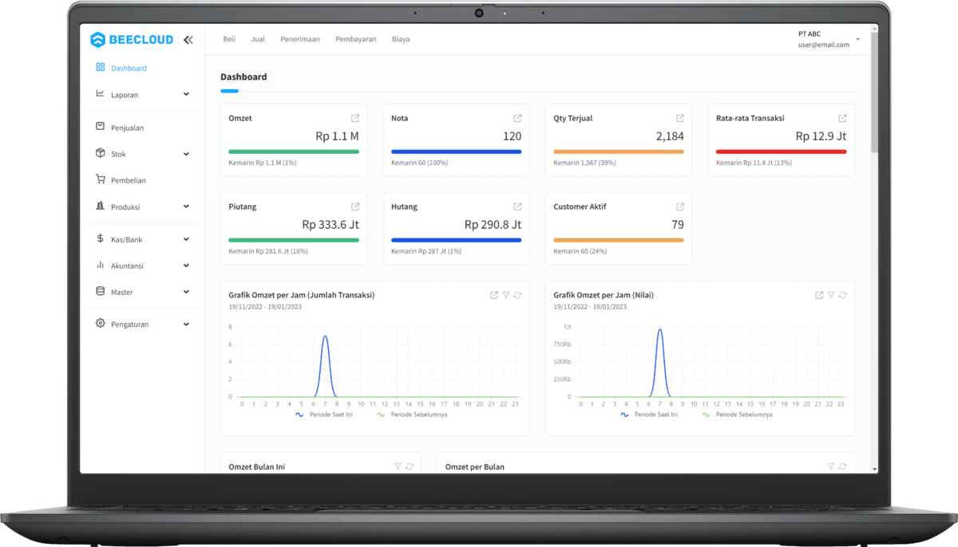Open the Jual shortcut in the top bar
958x547 pixels.
click(x=258, y=39)
